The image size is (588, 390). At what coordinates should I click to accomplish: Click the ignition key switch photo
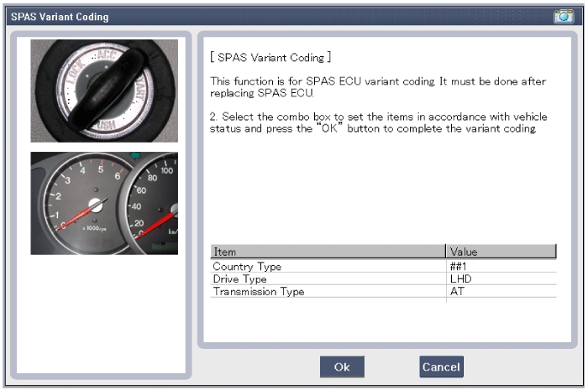pyautogui.click(x=104, y=91)
